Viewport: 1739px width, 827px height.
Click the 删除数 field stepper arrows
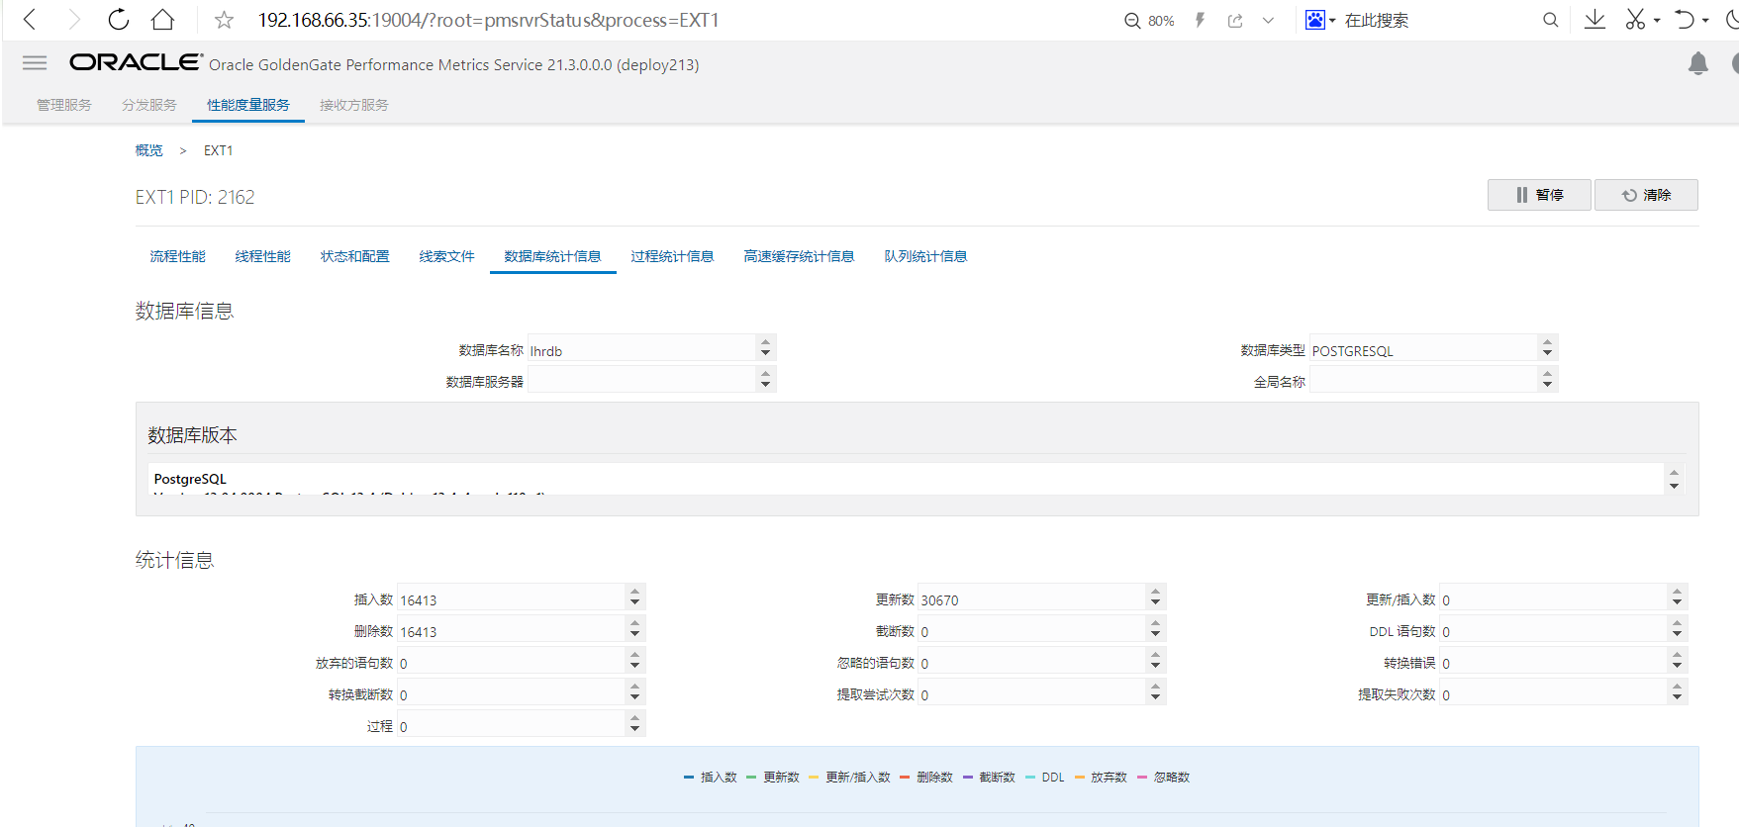point(634,628)
